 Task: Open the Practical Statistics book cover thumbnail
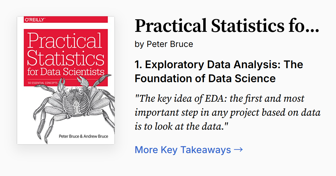pyautogui.click(x=66, y=80)
